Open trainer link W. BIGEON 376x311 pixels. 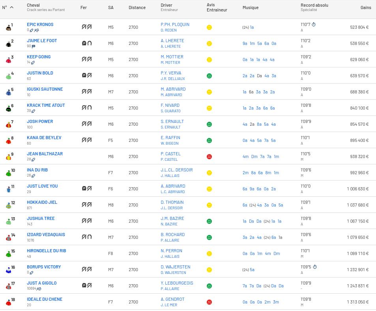point(170,143)
